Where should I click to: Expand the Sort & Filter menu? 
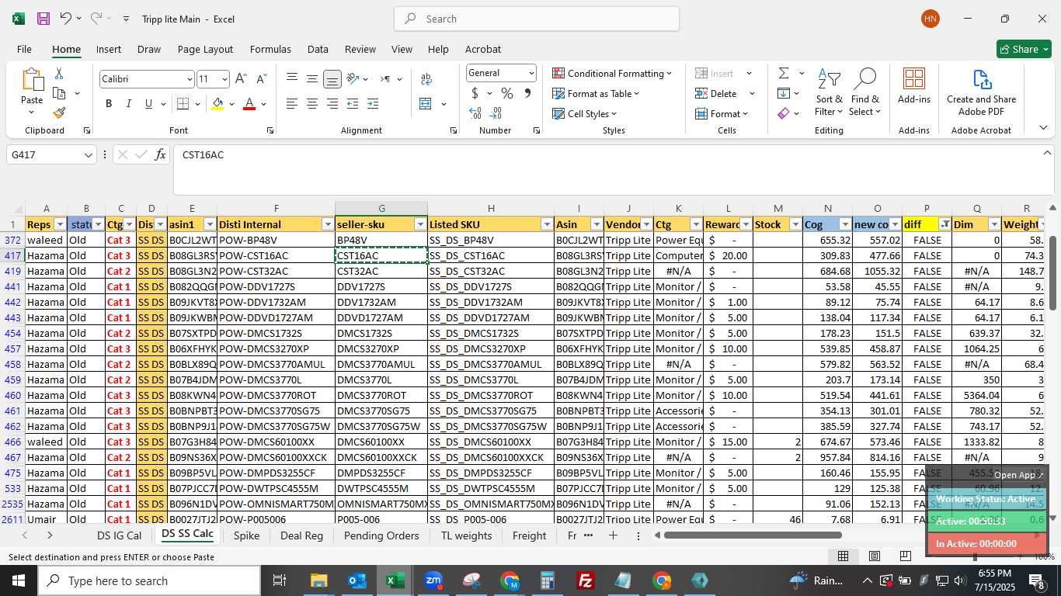tap(829, 92)
